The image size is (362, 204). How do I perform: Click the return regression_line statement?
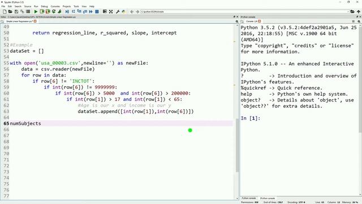click(105, 33)
